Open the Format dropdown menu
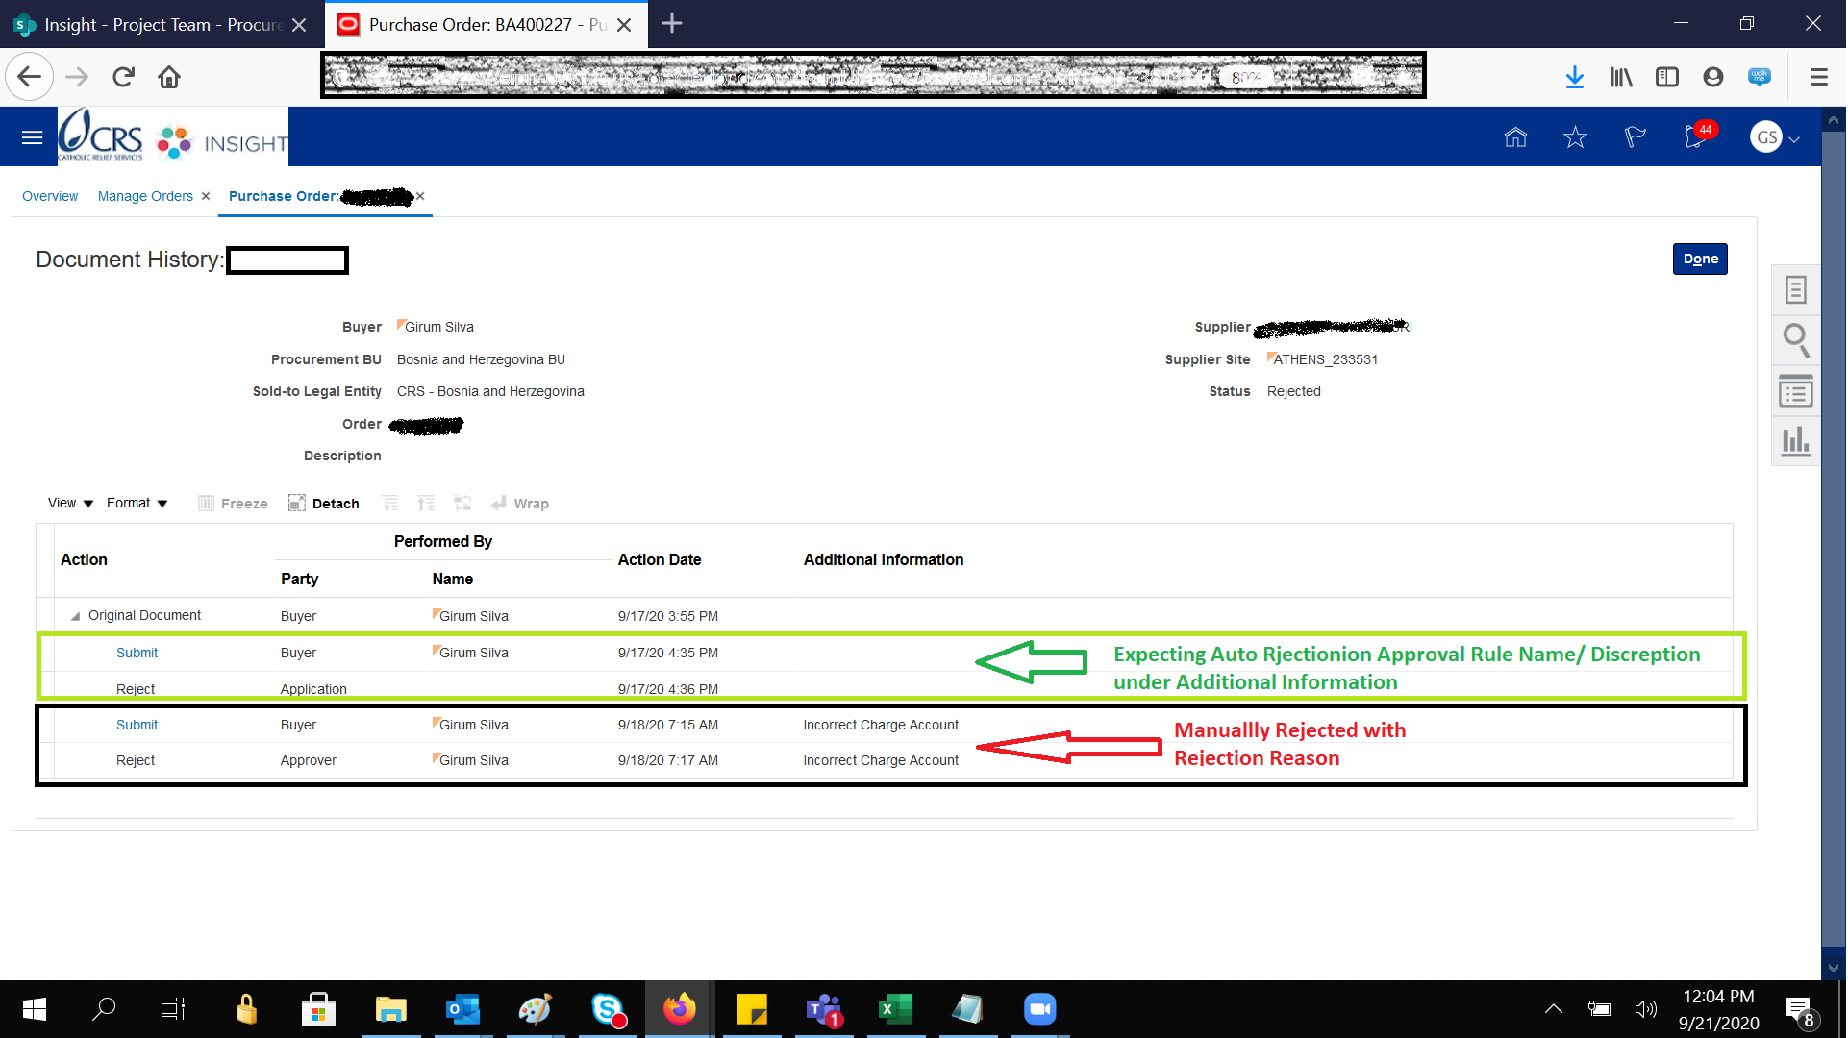Viewport: 1848px width, 1038px height. (135, 503)
